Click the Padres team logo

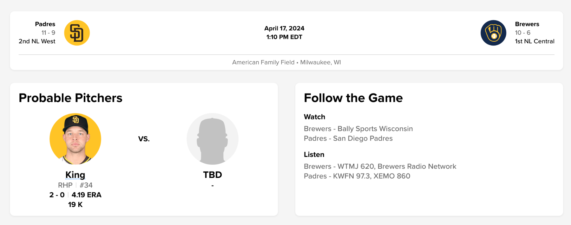tap(77, 33)
